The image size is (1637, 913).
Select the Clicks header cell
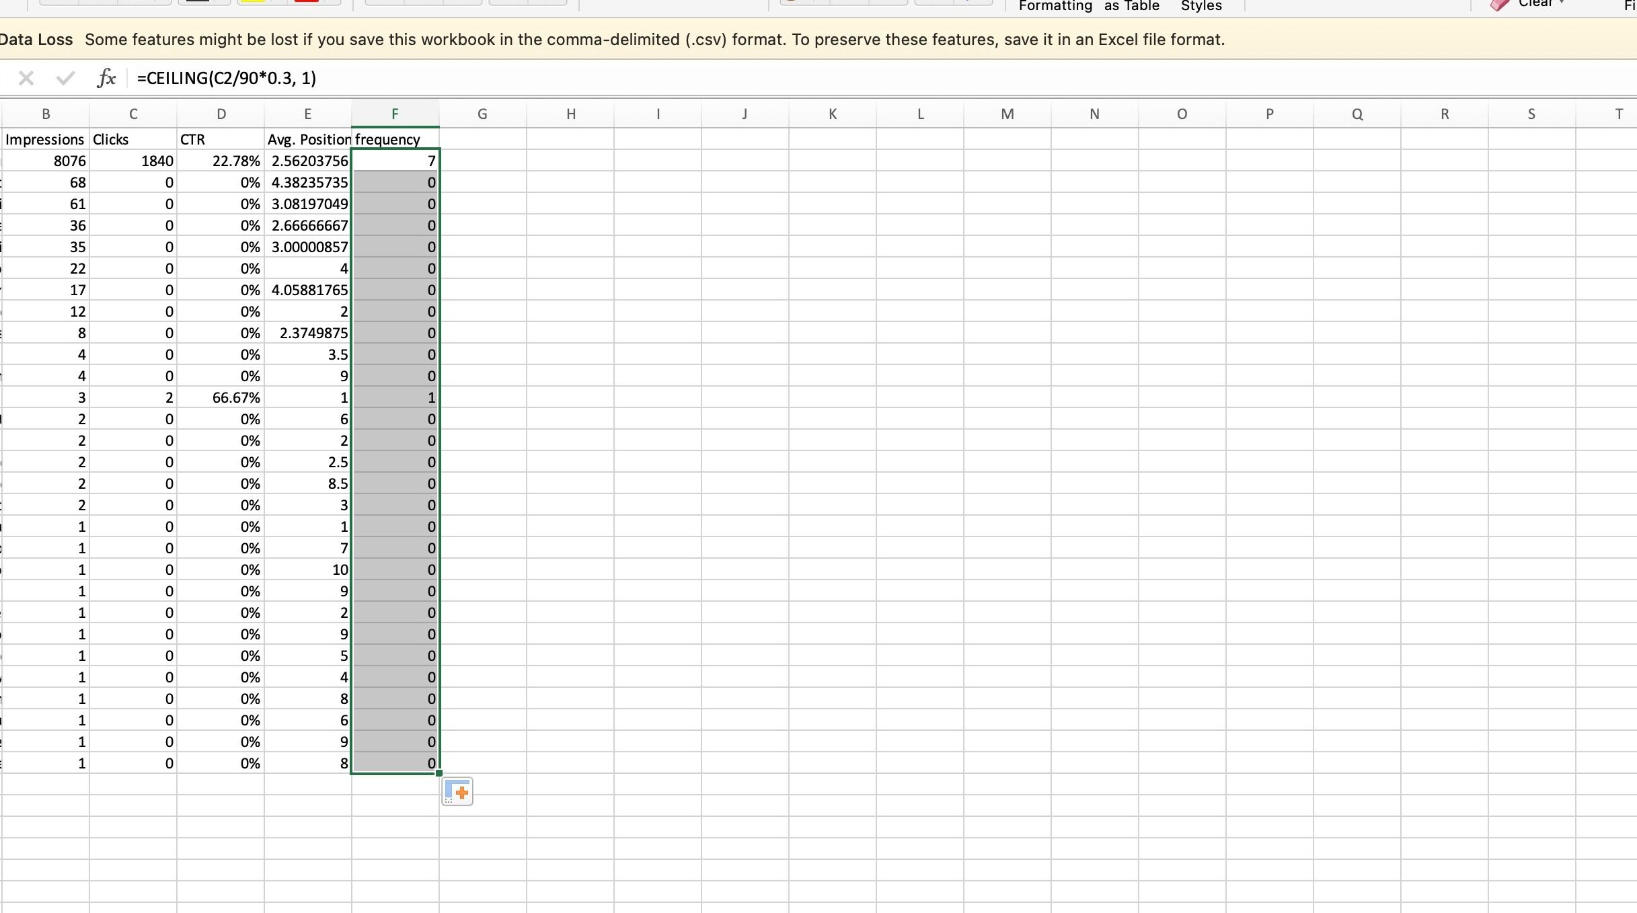coord(133,139)
